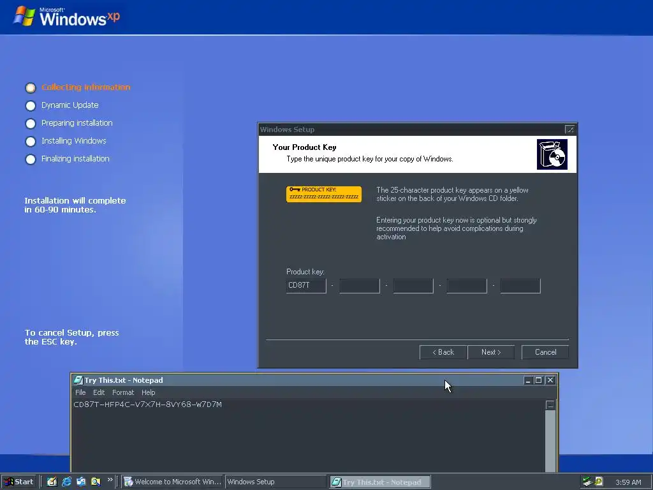The height and width of the screenshot is (490, 653).
Task: Cancel the Windows Setup dialog
Action: tap(545, 352)
